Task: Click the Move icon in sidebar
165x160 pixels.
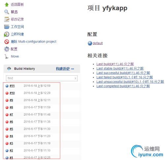Action: [6, 56]
